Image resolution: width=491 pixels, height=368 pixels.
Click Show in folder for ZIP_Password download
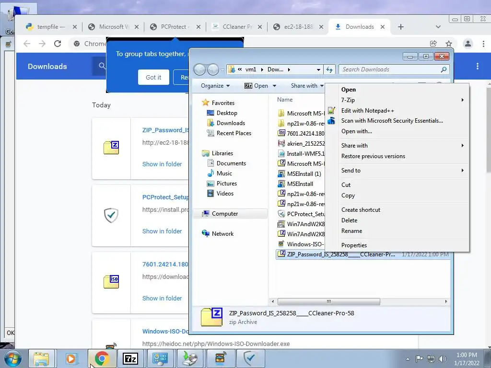[x=162, y=164]
